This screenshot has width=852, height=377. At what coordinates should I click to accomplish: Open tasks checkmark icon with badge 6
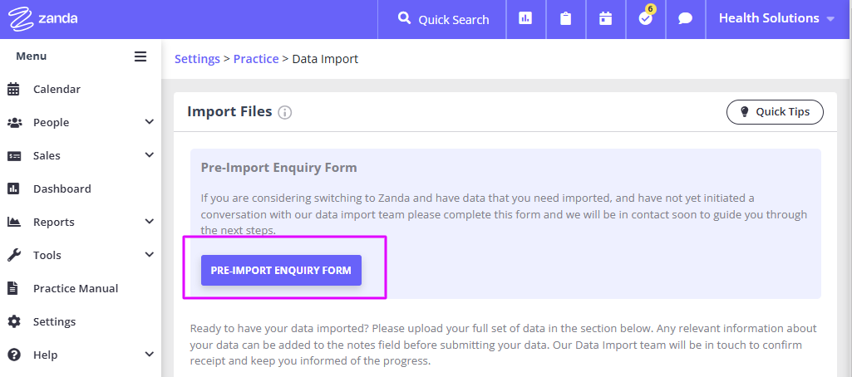pyautogui.click(x=646, y=19)
